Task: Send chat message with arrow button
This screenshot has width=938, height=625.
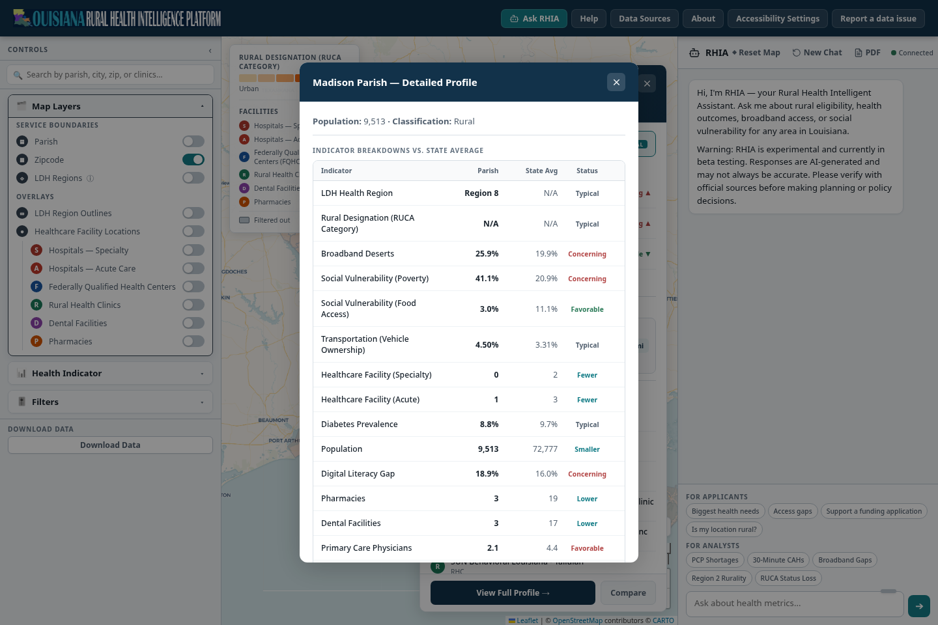Action: (919, 606)
